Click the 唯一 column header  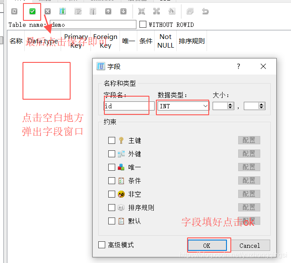[129, 41]
